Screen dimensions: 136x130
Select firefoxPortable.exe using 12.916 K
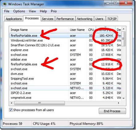(x=65, y=64)
